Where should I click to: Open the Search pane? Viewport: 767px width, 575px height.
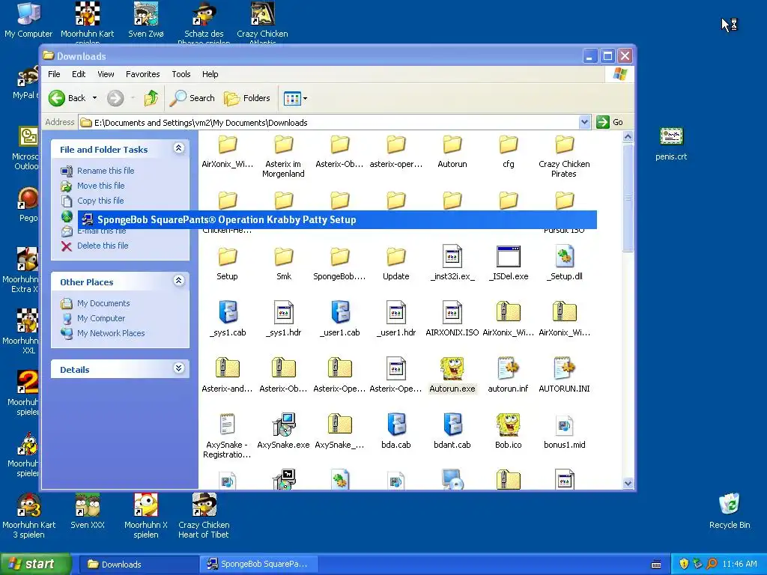point(192,98)
